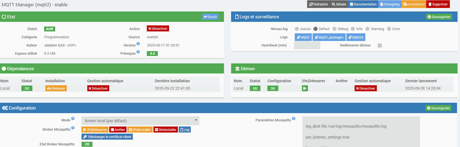Click the Programmation category value
Screen dimensions: 460x147
[x=57, y=37]
